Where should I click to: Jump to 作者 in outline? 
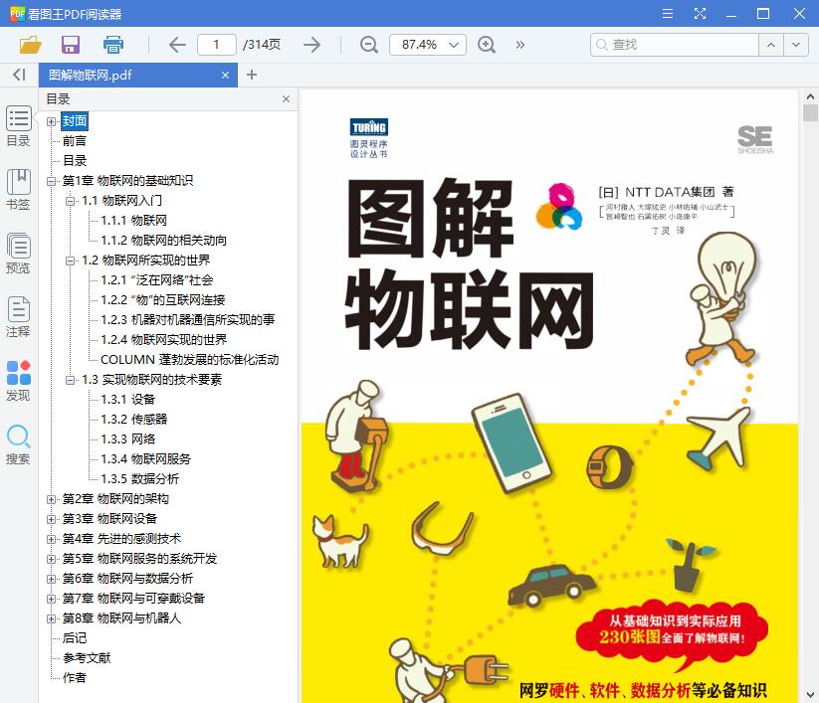(75, 678)
